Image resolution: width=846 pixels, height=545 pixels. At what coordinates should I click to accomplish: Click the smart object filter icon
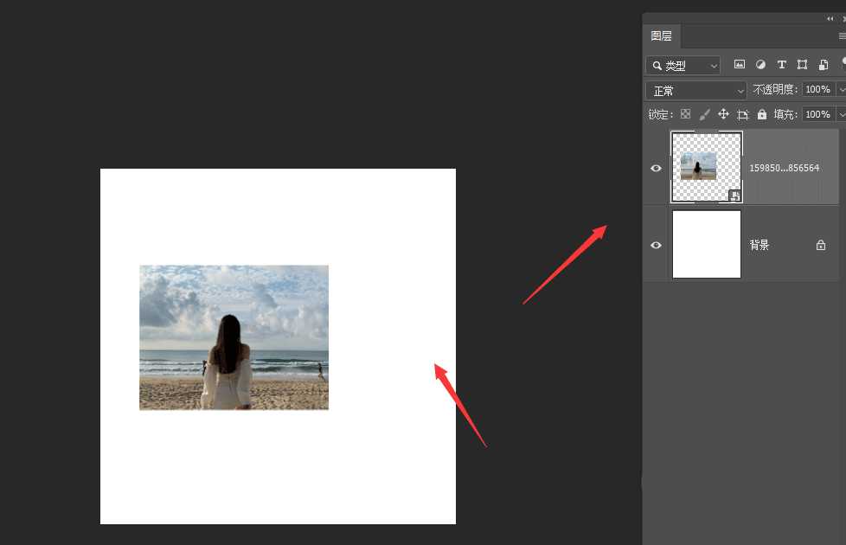(x=823, y=65)
